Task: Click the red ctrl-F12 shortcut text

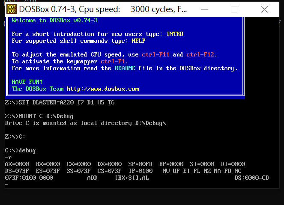Action: (x=200, y=55)
